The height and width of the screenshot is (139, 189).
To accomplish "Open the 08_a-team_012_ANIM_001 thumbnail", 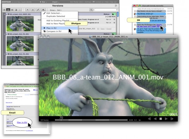I will coord(20,24).
